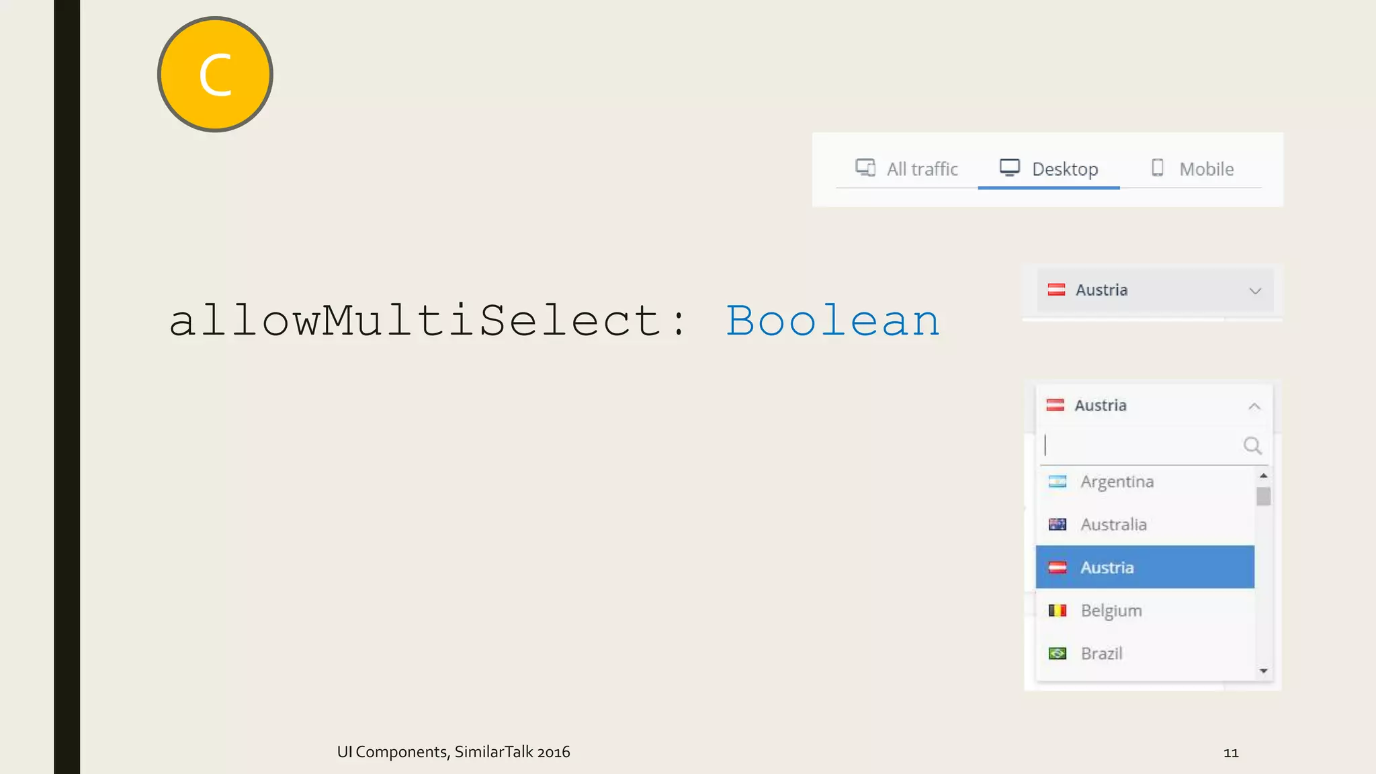The height and width of the screenshot is (774, 1376).
Task: Choose Argentina from the country list
Action: [1145, 482]
